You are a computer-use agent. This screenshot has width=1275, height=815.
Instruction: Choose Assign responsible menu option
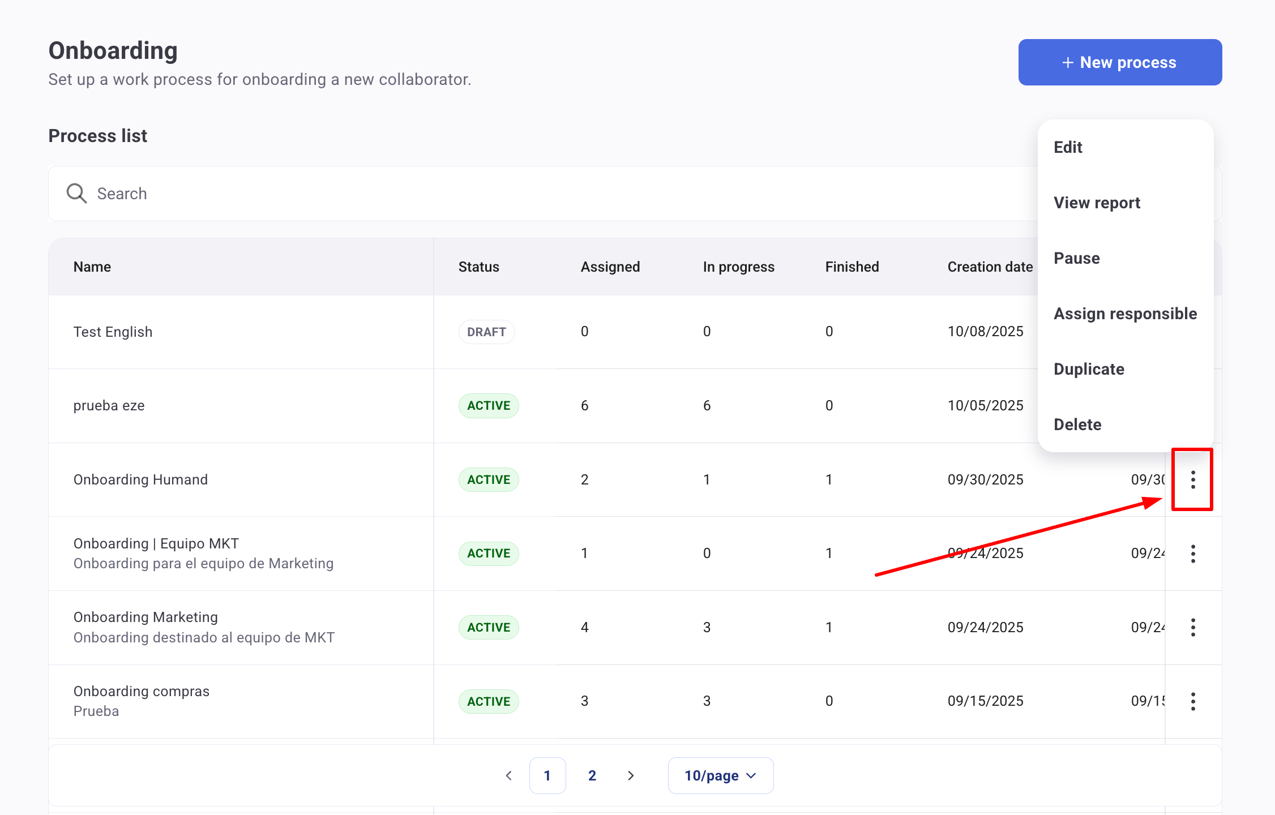point(1125,314)
